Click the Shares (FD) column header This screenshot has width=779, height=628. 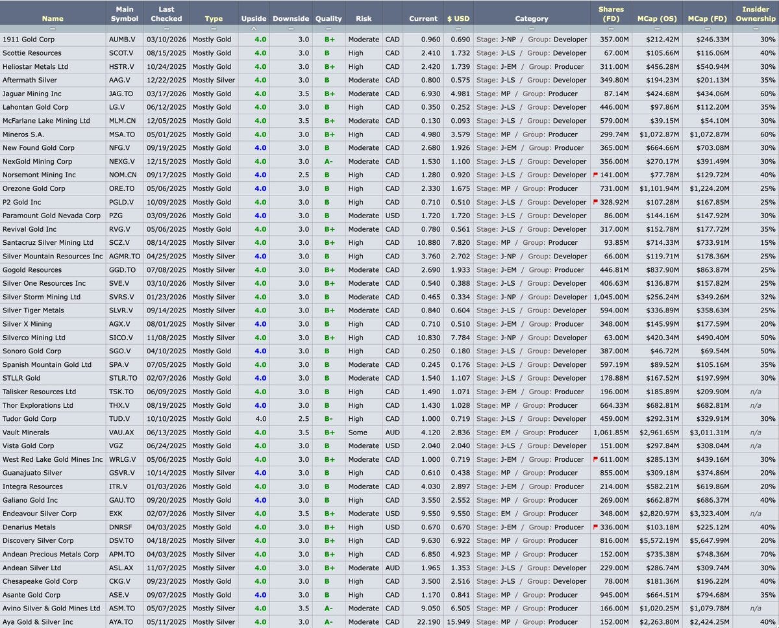pyautogui.click(x=611, y=14)
